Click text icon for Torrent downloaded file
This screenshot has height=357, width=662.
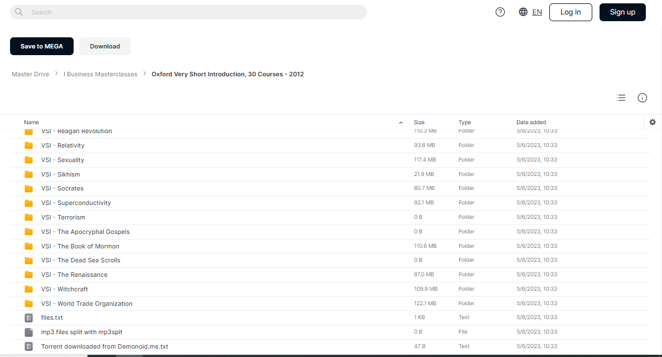coord(28,346)
